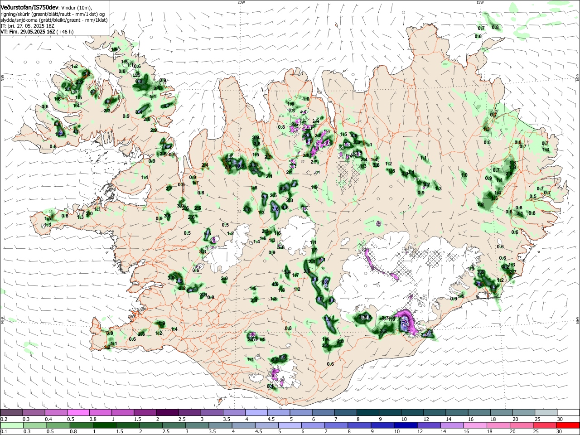Click the 1.0 value in the eastern interior
Image resolution: width=580 pixels, height=435 pixels.
point(464,175)
